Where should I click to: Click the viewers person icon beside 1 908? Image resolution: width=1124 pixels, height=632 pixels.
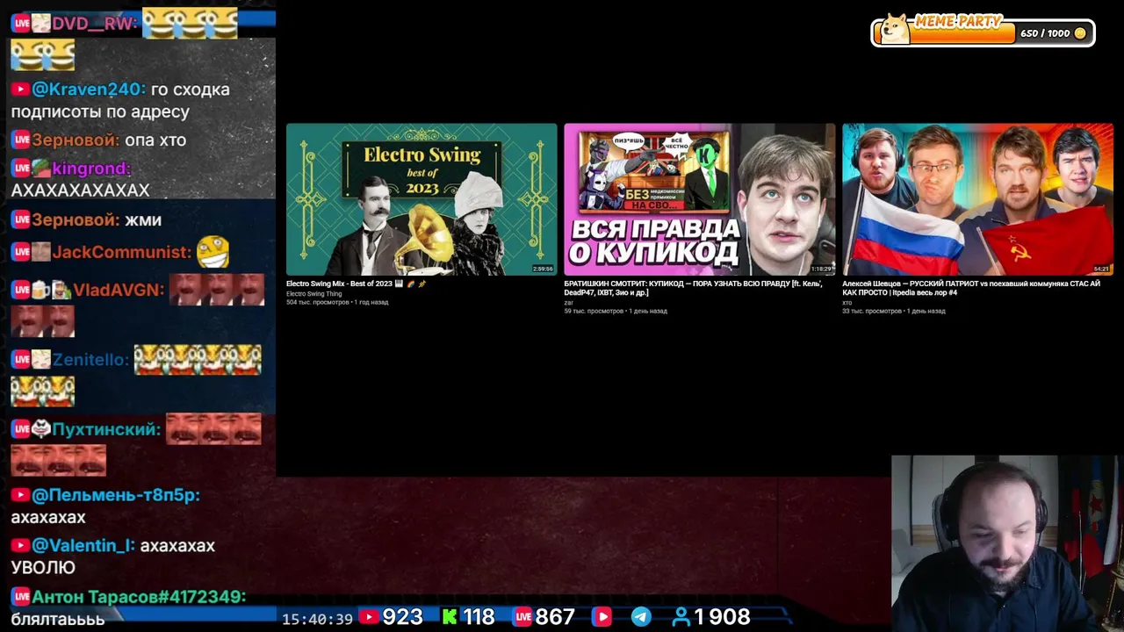coord(681,617)
